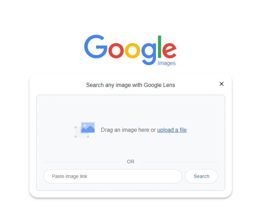Close the Google Lens search dialog
263x217 pixels.
tap(221, 84)
